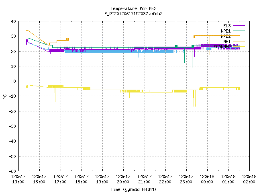Viewport: 257px width, 193px height.
Task: Click the NPD1 legend label
Action: 226,31
